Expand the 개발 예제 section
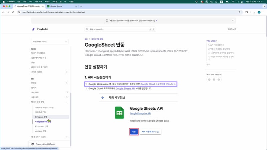 coord(67,93)
